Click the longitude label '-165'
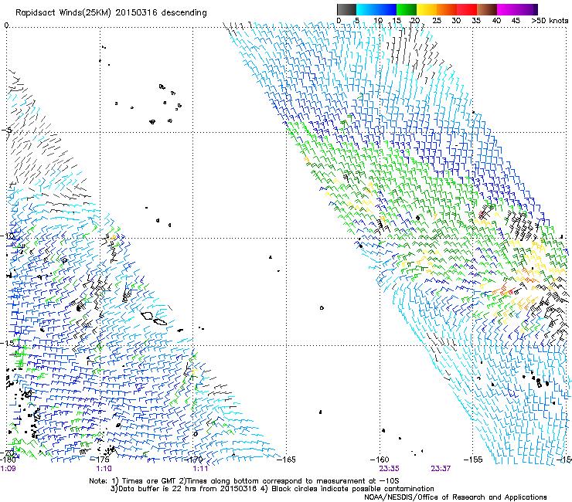The image size is (572, 502). coord(286,460)
